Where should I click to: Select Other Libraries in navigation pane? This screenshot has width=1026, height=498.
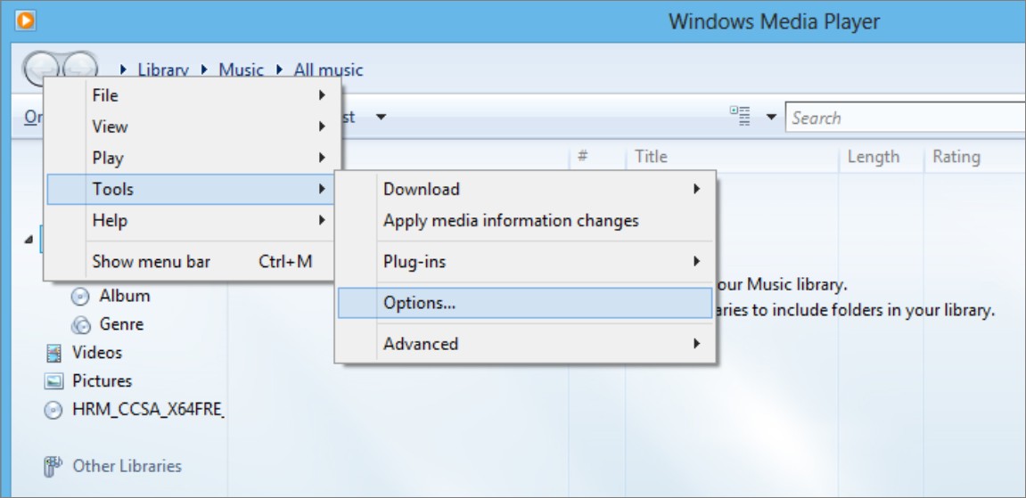tap(127, 466)
